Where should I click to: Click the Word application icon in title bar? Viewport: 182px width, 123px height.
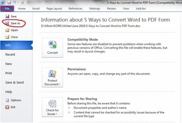(x=2, y=2)
